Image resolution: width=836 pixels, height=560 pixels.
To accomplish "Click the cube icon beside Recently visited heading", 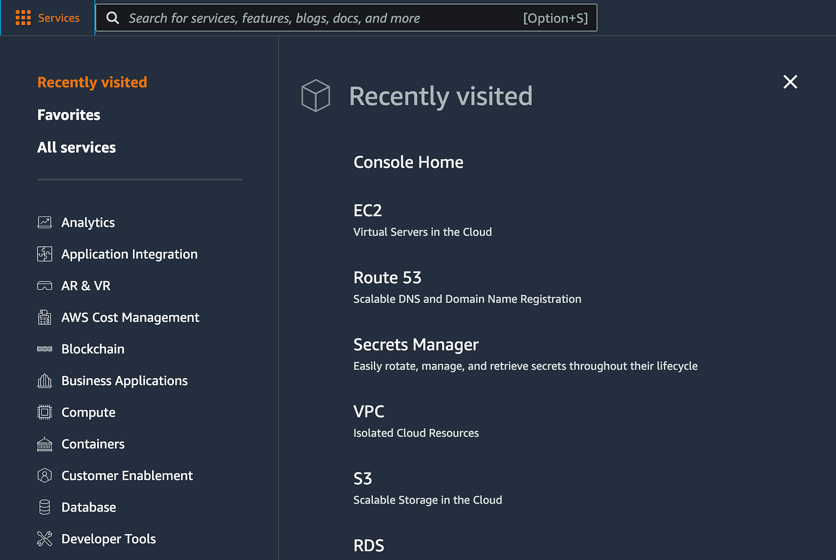I will (316, 96).
